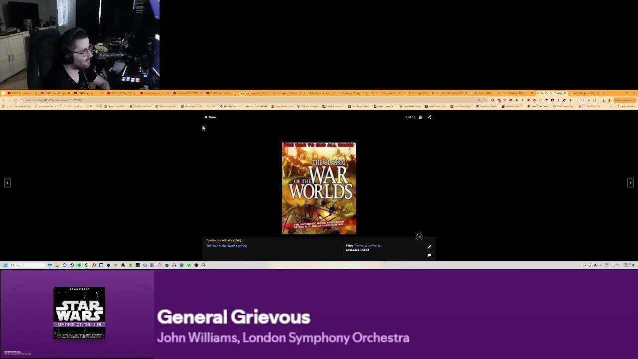Open 'Gal Gadot' bookmark

point(359,106)
